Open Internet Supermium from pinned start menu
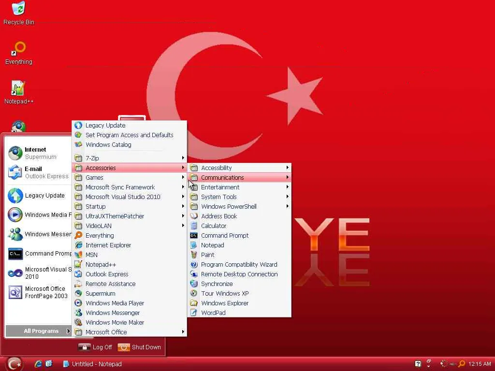 click(39, 153)
